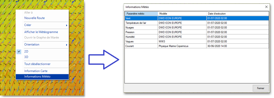Open Afficher le Météogramme entry
Image resolution: width=274 pixels, height=98 pixels.
click(x=42, y=32)
